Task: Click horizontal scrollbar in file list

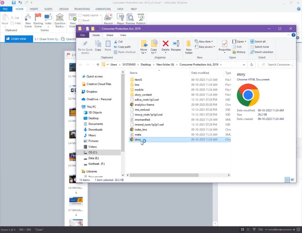Action: (x=164, y=175)
